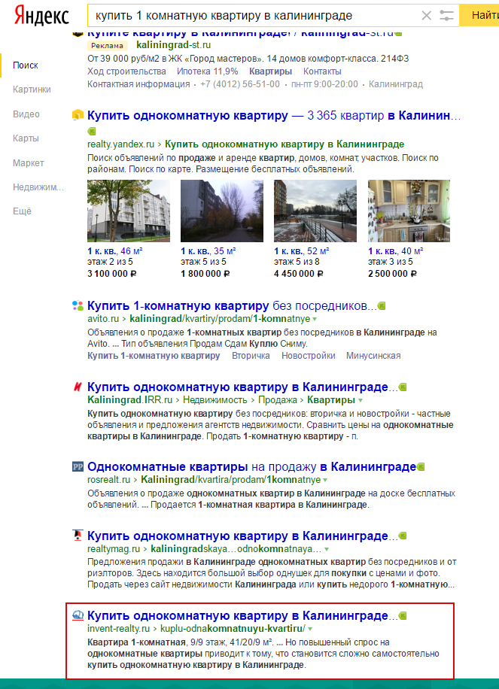The height and width of the screenshot is (689, 499).
Task: Open the thumbnail of the 46 м² apartment
Action: pyautogui.click(x=129, y=211)
